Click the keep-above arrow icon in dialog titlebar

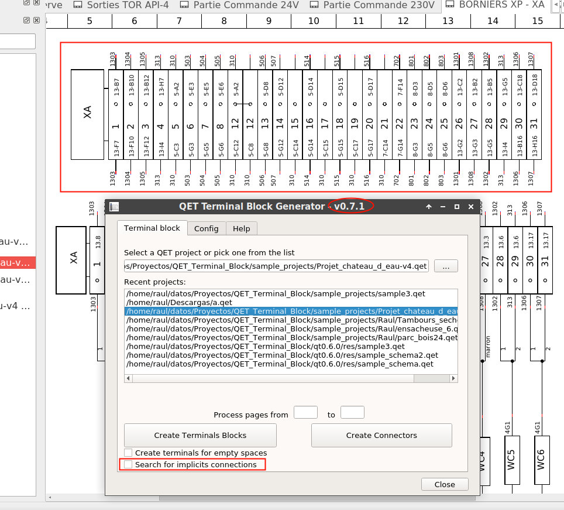pos(428,206)
